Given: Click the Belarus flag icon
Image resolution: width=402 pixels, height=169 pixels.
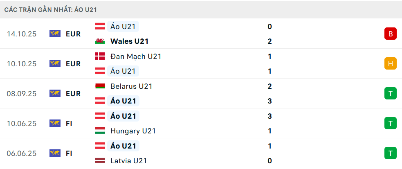Looking at the screenshot, I should (x=99, y=86).
